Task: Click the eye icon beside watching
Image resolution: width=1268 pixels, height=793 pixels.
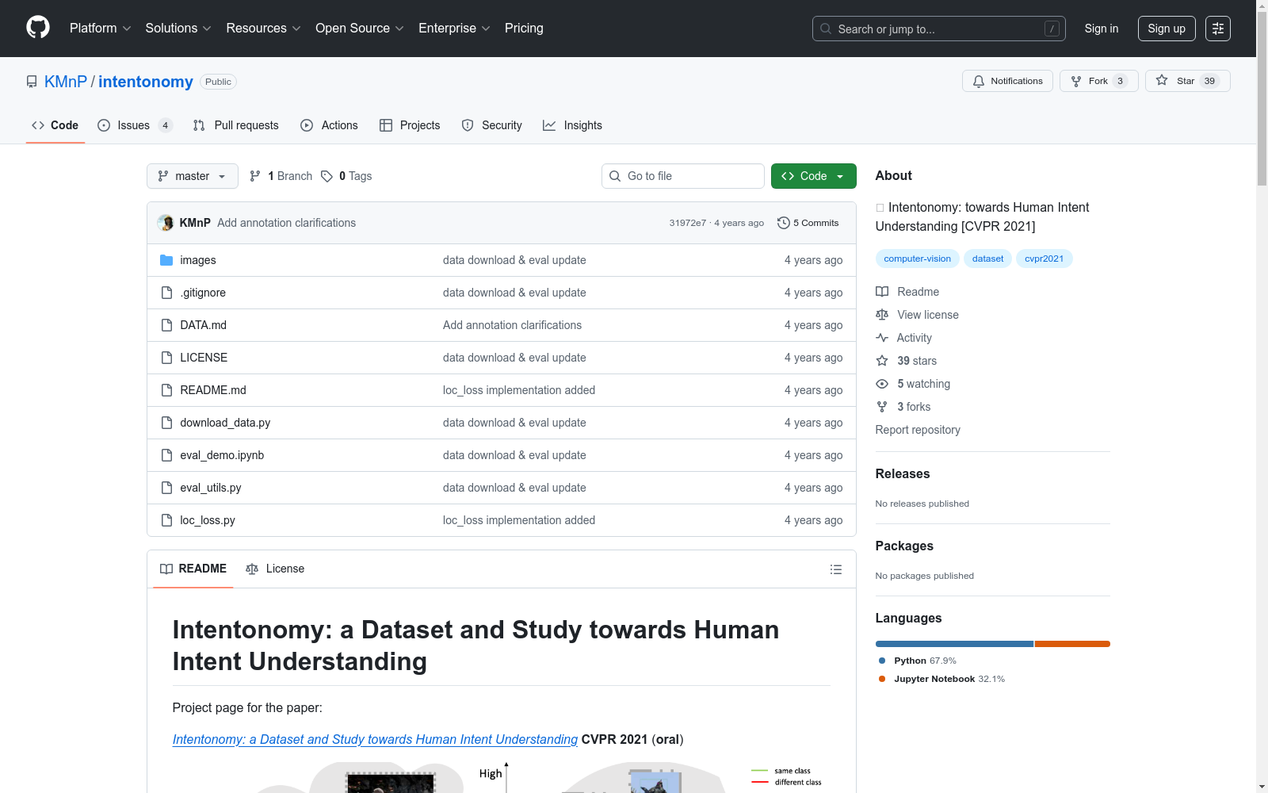Action: coord(882,384)
